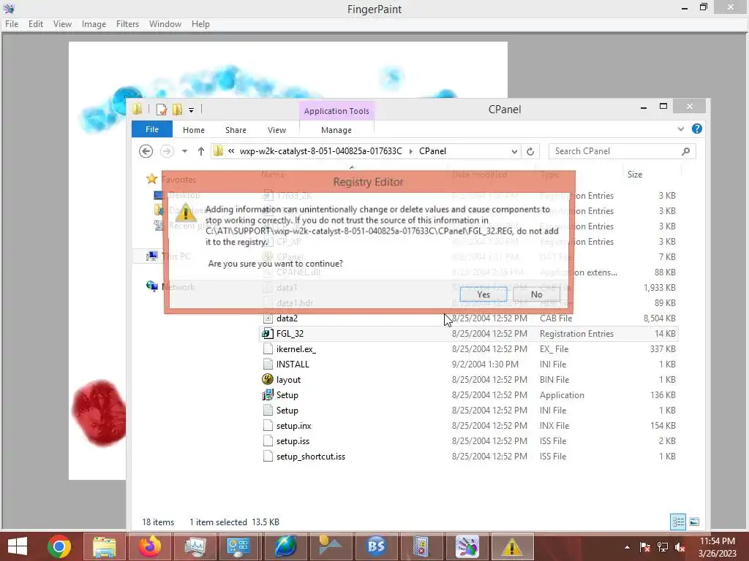Click the Setup application icon
749x561 pixels.
tap(268, 394)
